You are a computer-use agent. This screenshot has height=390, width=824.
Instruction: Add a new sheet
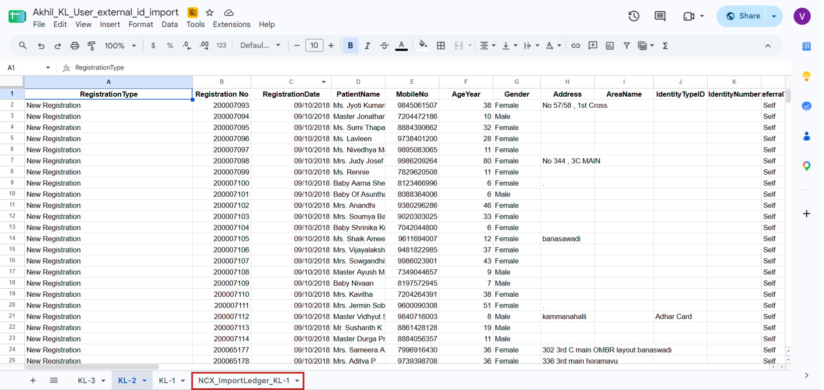coord(33,381)
